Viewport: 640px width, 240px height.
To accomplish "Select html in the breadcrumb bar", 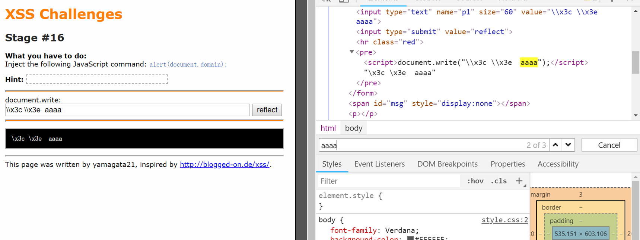I will pos(328,128).
